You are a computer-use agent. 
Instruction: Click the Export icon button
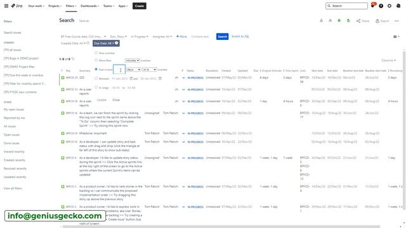coord(382,21)
